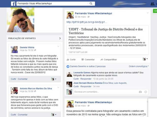This screenshot has width=157, height=117.
Task: Open options arrow on Daniela Vitória's post
Action: 58,46
